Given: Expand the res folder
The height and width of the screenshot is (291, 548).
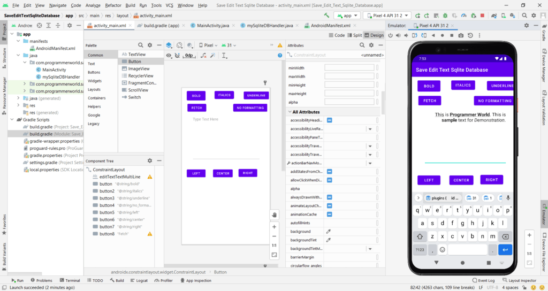Looking at the screenshot, I should coord(19,105).
